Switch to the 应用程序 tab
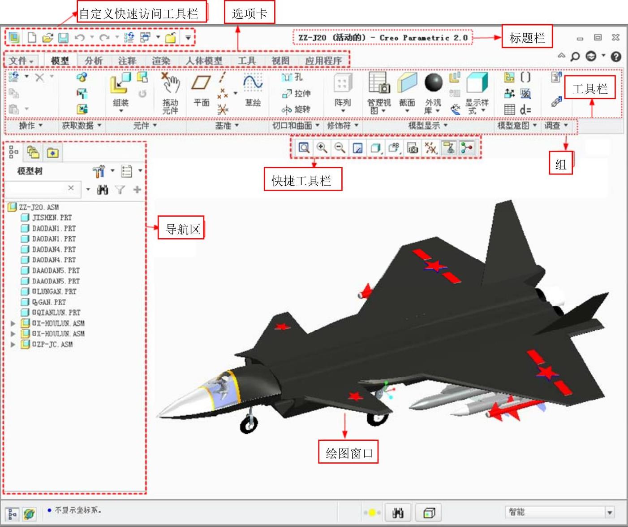Screen dimensions: 628x527 click(x=323, y=61)
